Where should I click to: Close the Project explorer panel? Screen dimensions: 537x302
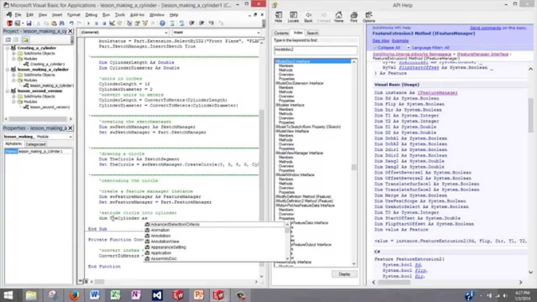coord(70,31)
